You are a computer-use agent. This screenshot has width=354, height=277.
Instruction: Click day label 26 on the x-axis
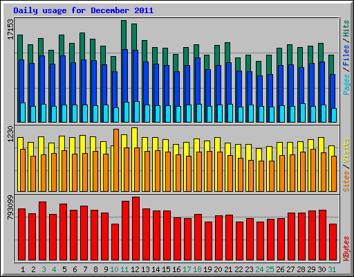coord(280,269)
